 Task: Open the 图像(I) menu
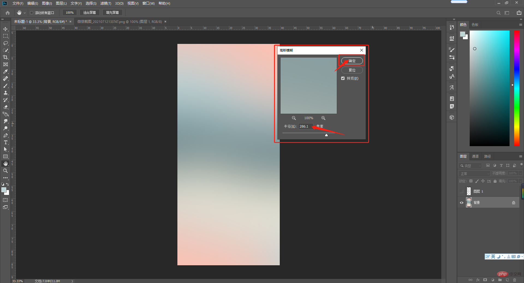(x=47, y=3)
